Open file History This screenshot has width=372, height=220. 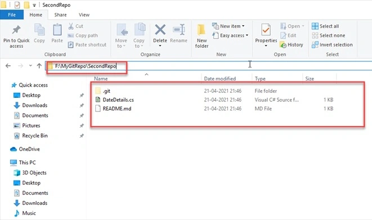(x=292, y=44)
